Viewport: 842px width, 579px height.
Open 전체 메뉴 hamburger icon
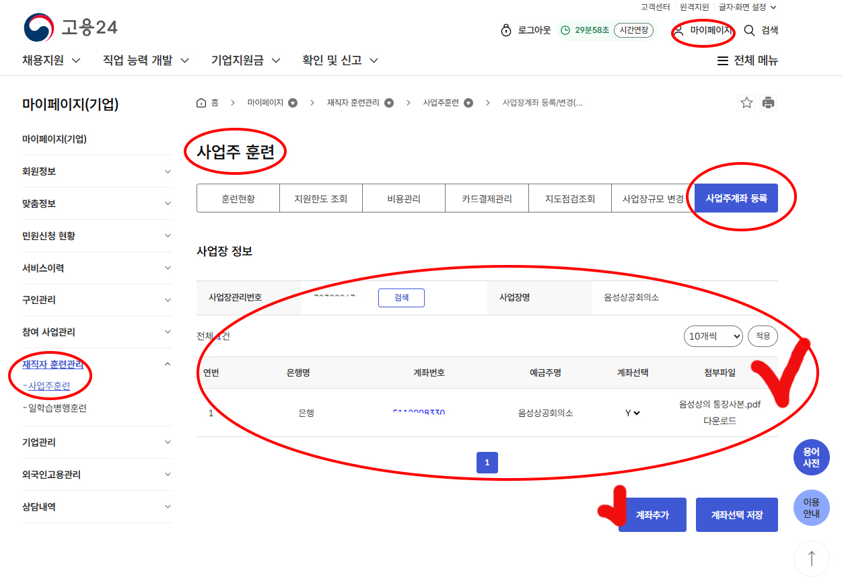(723, 61)
